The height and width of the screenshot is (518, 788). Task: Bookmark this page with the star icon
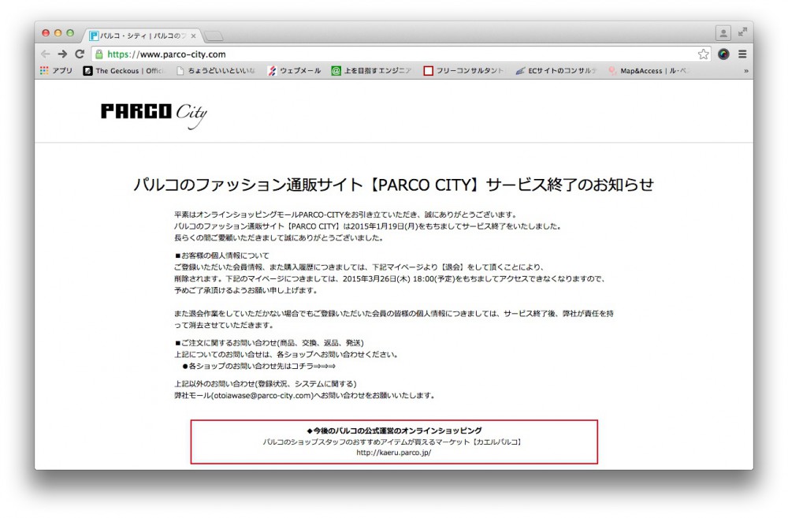(x=703, y=54)
